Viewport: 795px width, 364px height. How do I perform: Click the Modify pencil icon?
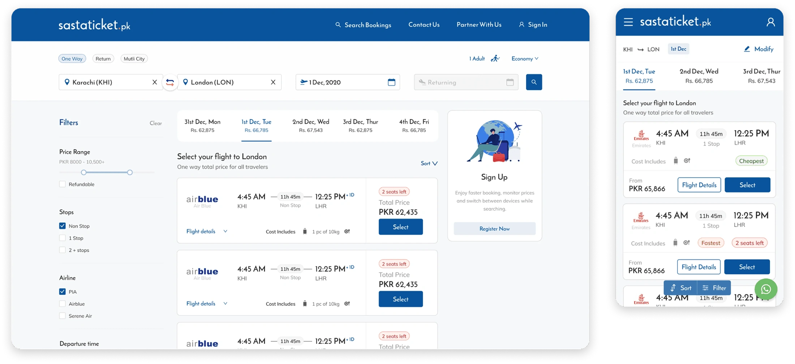pos(747,49)
